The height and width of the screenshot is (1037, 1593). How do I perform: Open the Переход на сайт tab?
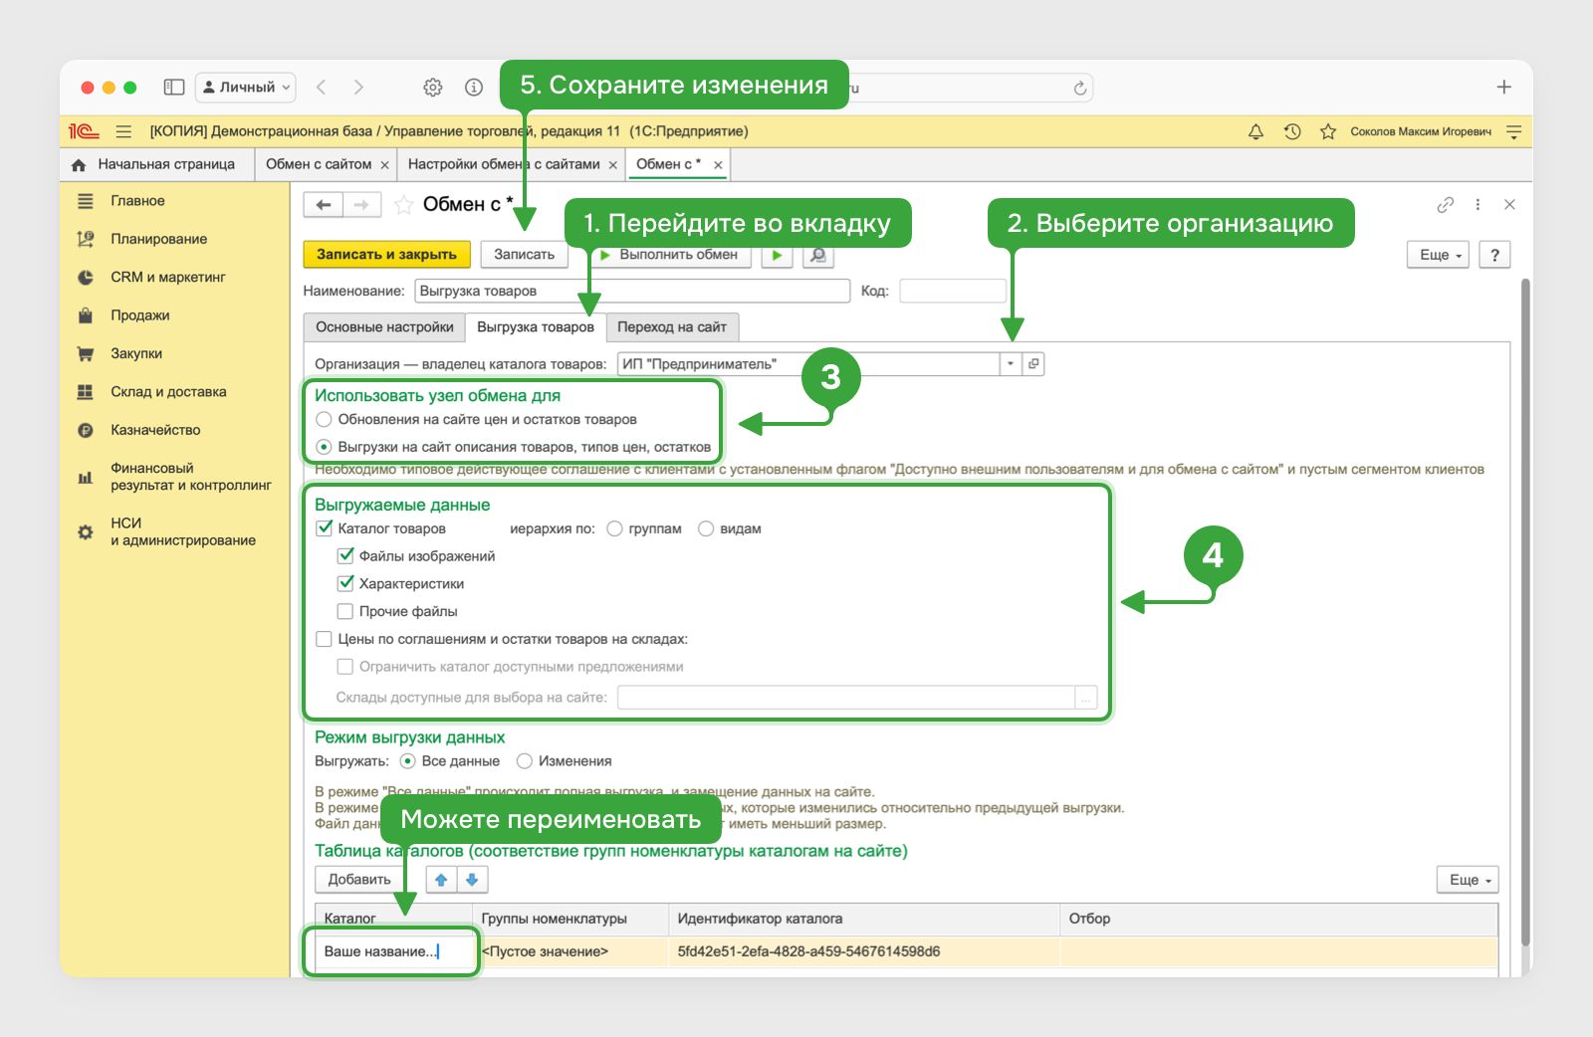tap(672, 327)
